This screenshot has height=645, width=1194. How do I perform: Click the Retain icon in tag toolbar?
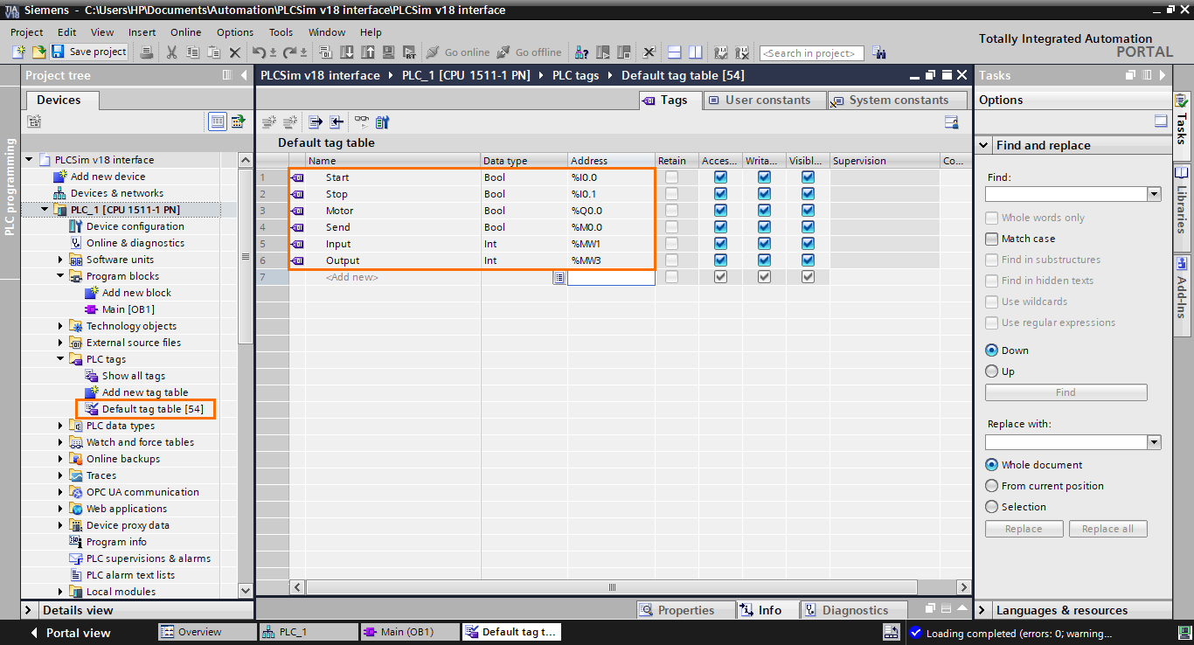pyautogui.click(x=382, y=122)
